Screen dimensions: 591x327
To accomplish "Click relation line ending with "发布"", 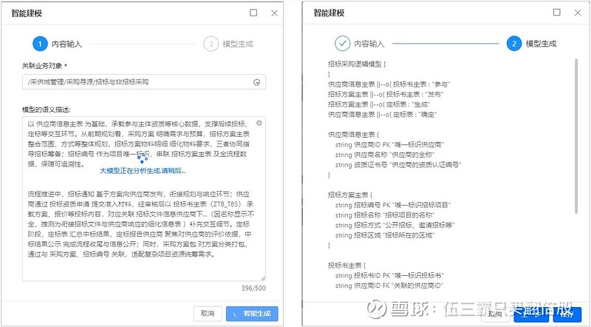I will [386, 95].
